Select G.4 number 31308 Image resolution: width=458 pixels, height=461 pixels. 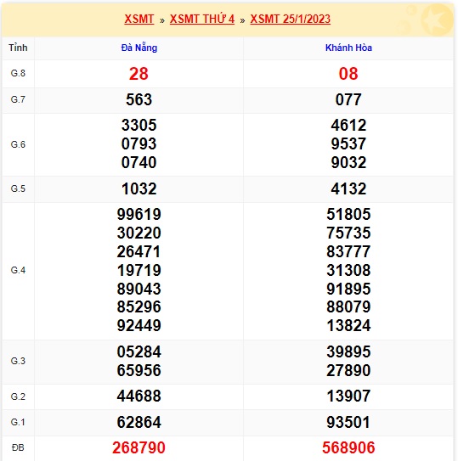point(348,270)
